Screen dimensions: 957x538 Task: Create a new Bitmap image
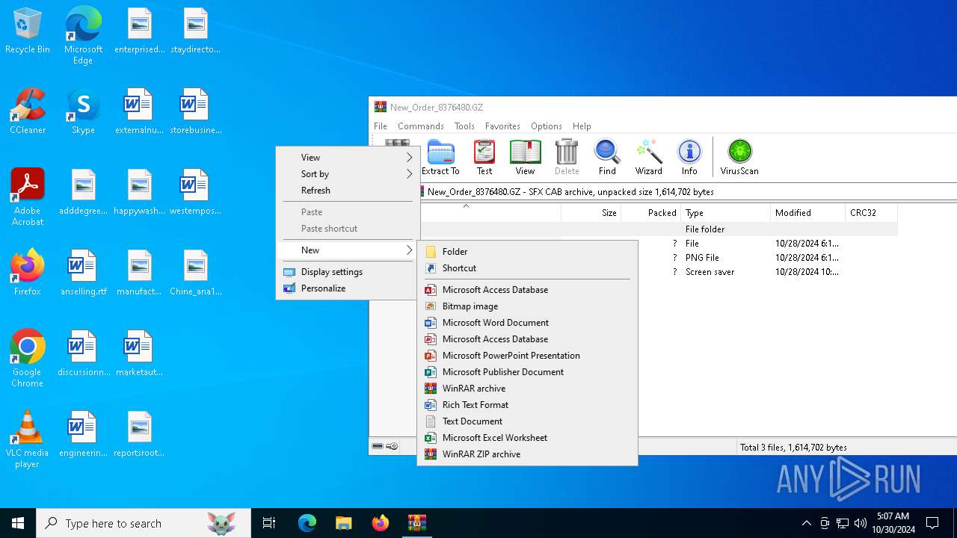[x=527, y=306]
